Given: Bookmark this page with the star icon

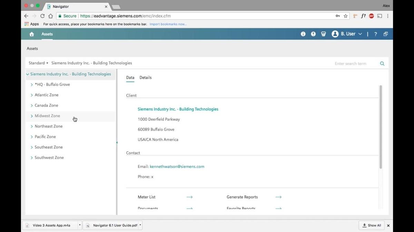Looking at the screenshot, I should [x=346, y=16].
